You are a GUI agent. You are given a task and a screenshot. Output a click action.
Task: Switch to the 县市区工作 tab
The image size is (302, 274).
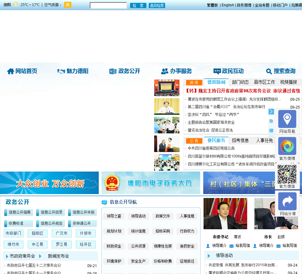(264, 82)
